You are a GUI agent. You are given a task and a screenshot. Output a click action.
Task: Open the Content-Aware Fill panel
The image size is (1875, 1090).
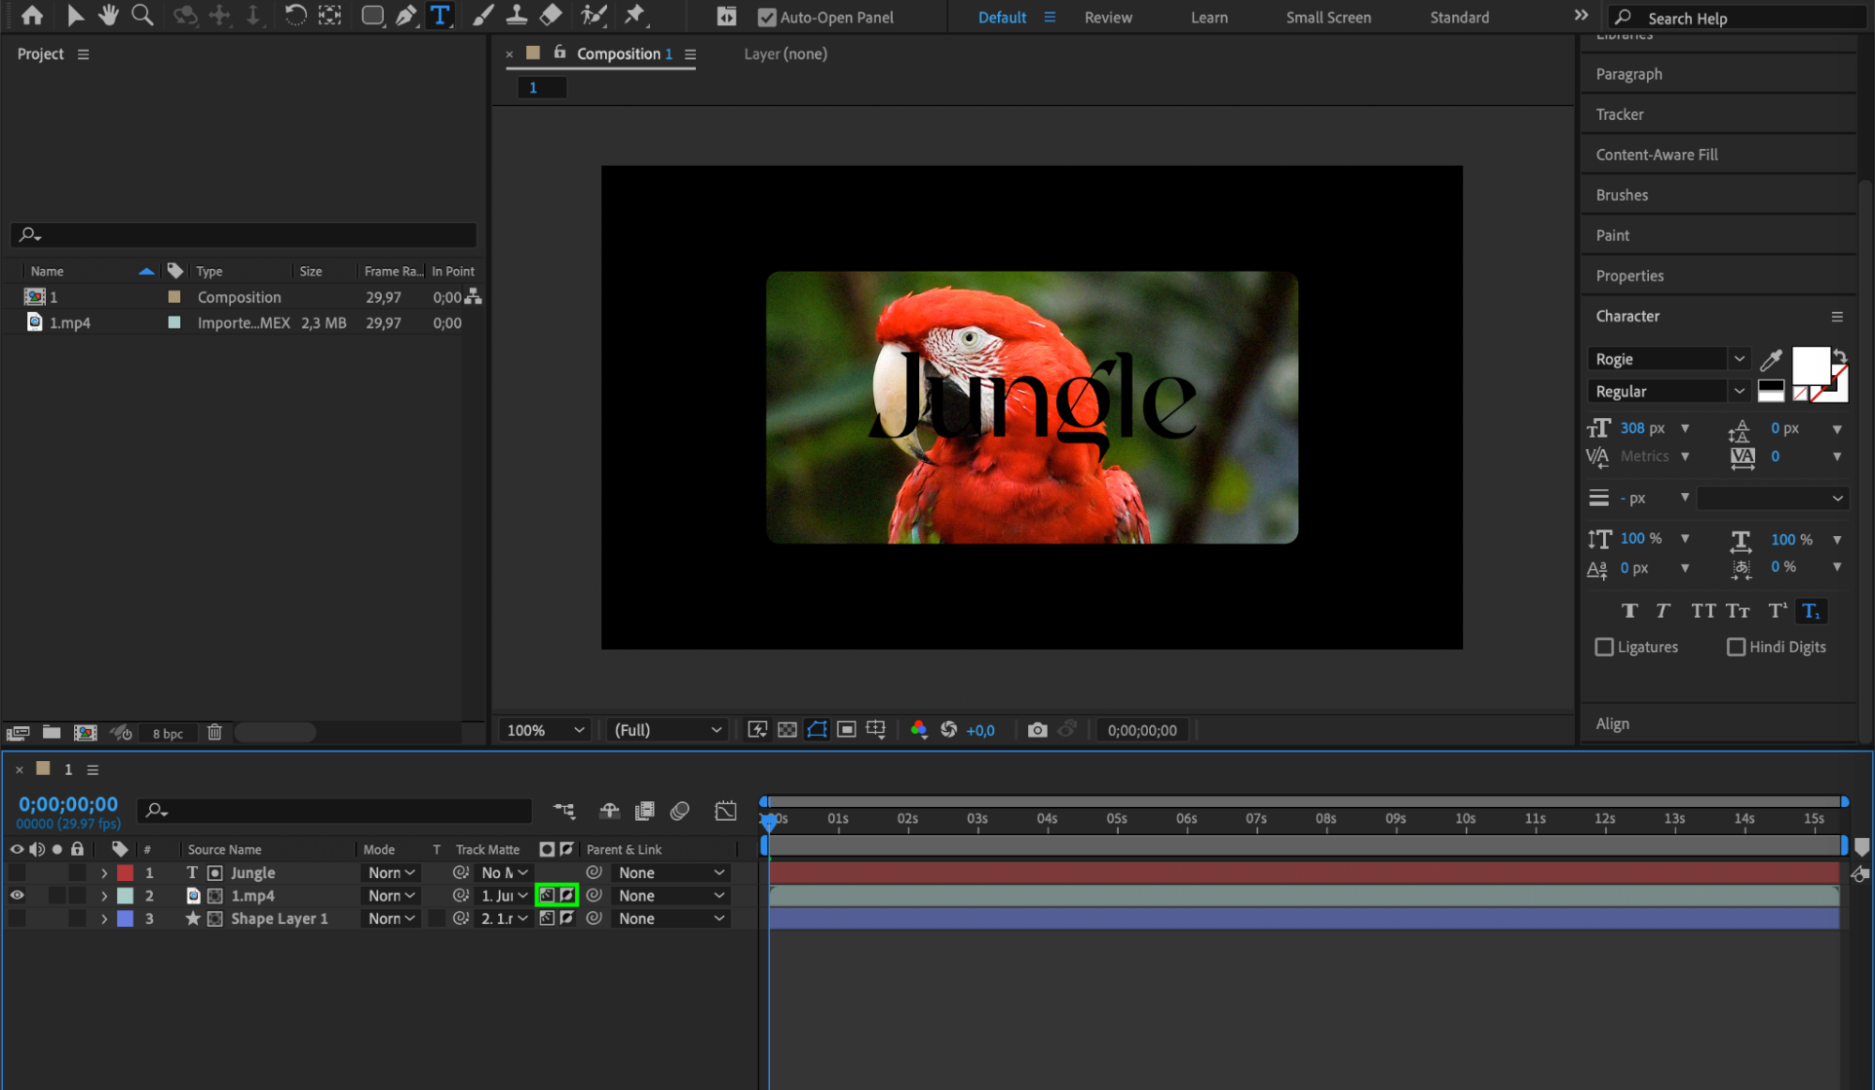pyautogui.click(x=1656, y=155)
